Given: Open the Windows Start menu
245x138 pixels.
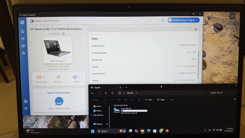Looking at the screenshot, I should 93,131.
